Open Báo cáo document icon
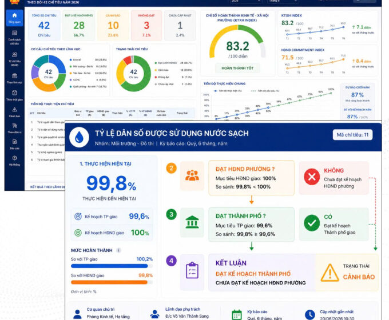 point(14,142)
